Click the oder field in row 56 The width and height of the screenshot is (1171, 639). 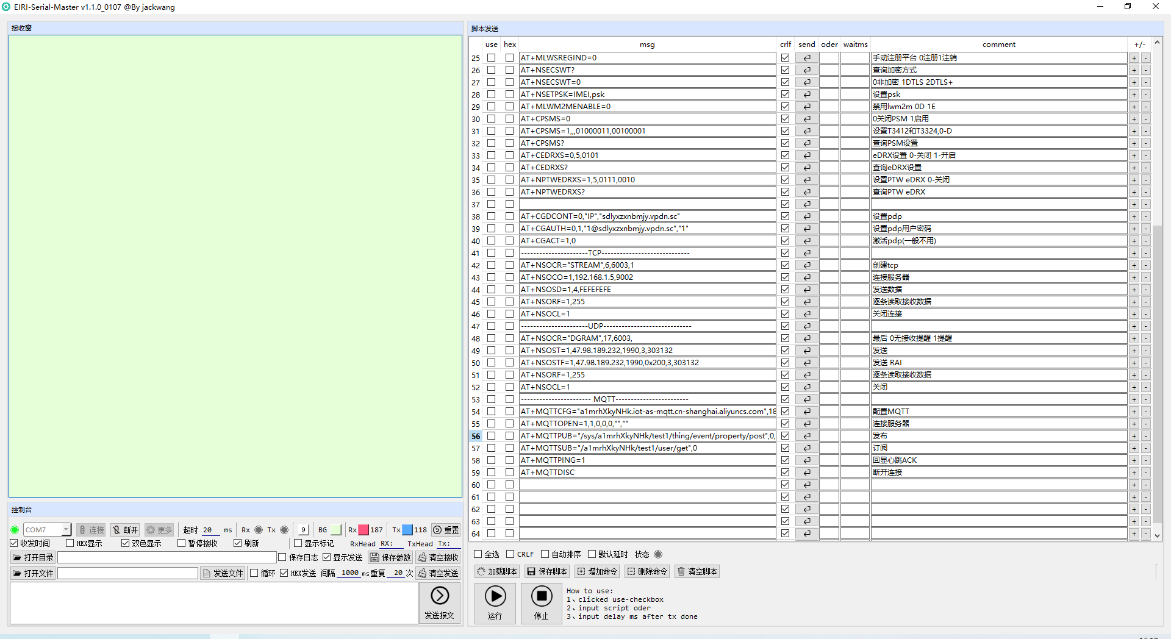(x=829, y=436)
